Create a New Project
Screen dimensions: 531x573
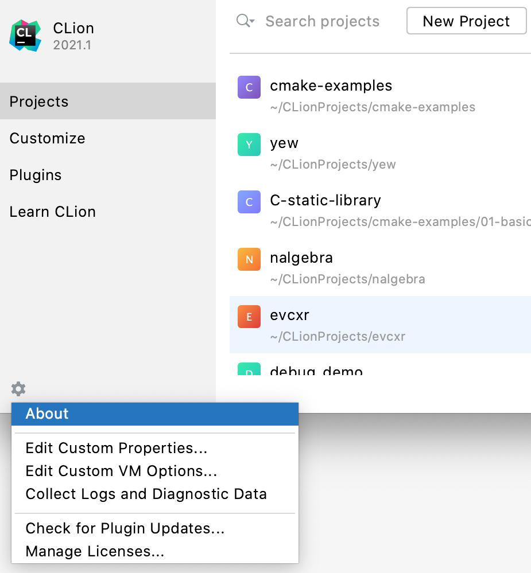click(x=466, y=21)
